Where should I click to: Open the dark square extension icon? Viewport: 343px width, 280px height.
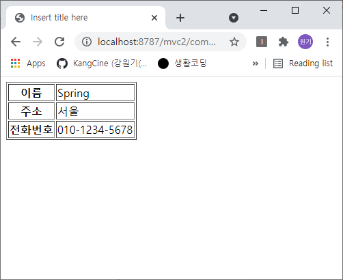(262, 42)
